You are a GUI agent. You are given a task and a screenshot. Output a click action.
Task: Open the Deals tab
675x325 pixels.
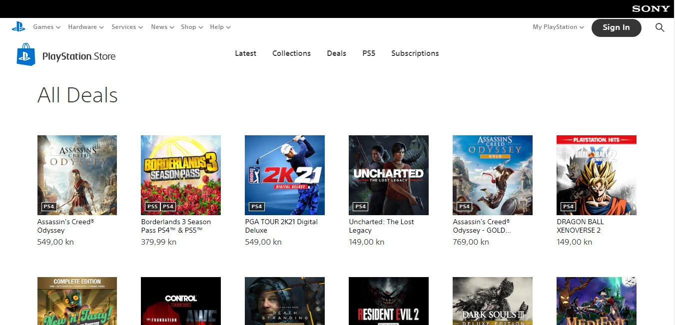pyautogui.click(x=336, y=53)
